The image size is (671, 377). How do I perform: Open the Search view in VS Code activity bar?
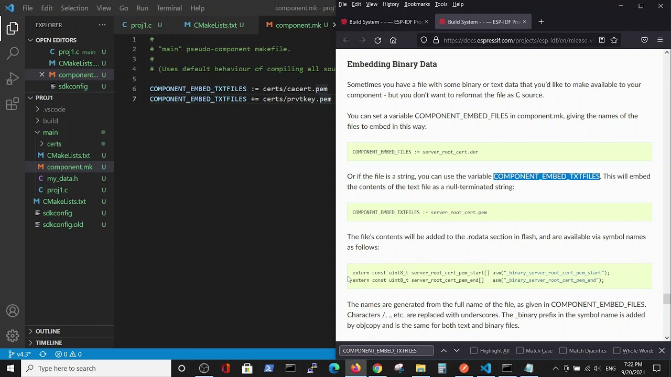coord(13,53)
